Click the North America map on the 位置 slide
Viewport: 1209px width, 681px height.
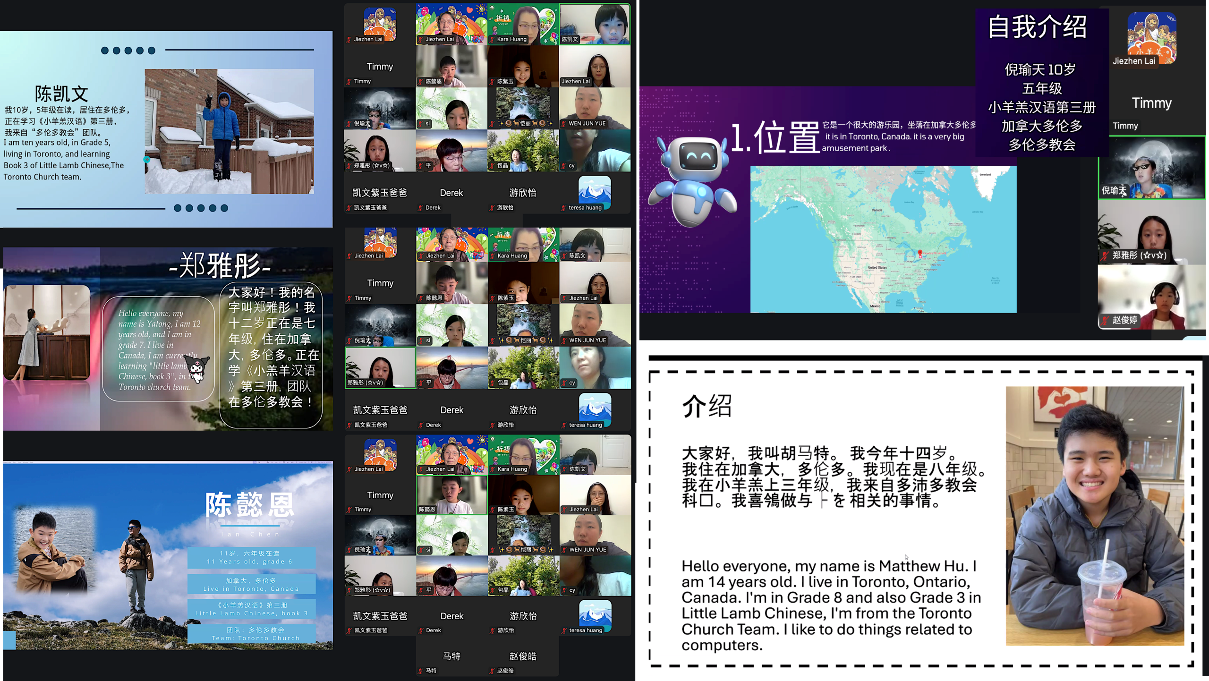click(883, 239)
